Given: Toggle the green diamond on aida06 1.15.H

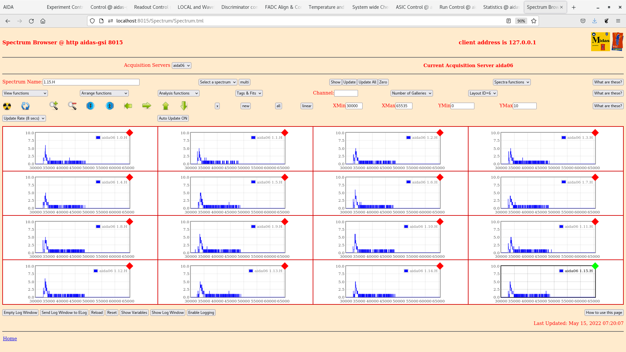Looking at the screenshot, I should (595, 266).
